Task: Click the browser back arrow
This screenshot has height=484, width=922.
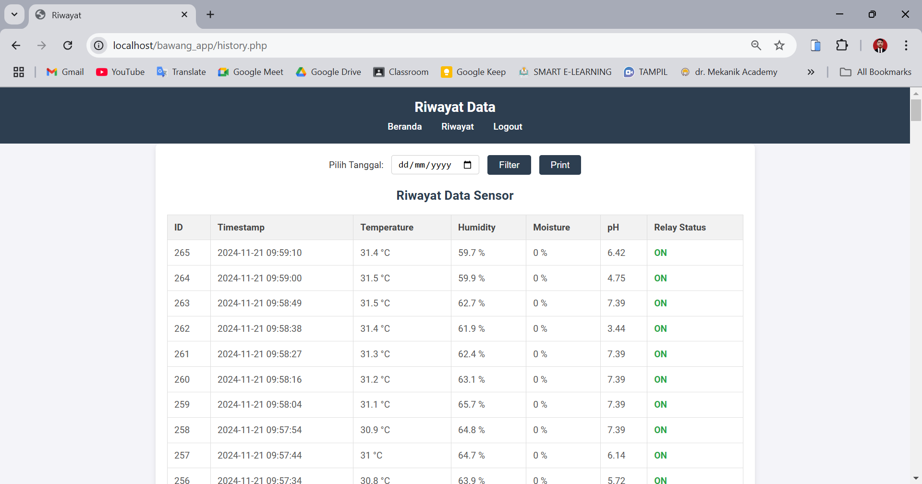Action: pyautogui.click(x=16, y=46)
